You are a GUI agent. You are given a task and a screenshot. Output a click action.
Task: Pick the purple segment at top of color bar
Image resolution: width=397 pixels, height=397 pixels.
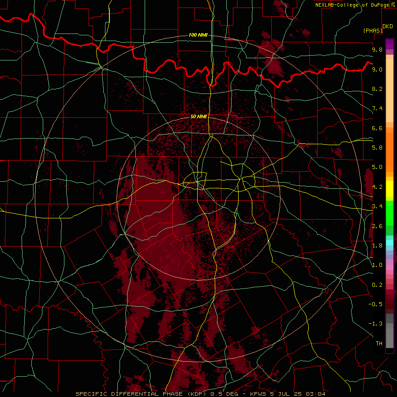tap(390, 44)
